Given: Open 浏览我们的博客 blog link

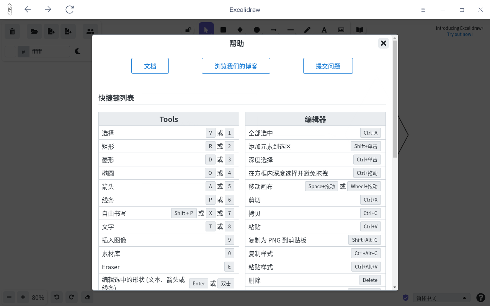Looking at the screenshot, I should click(x=236, y=66).
